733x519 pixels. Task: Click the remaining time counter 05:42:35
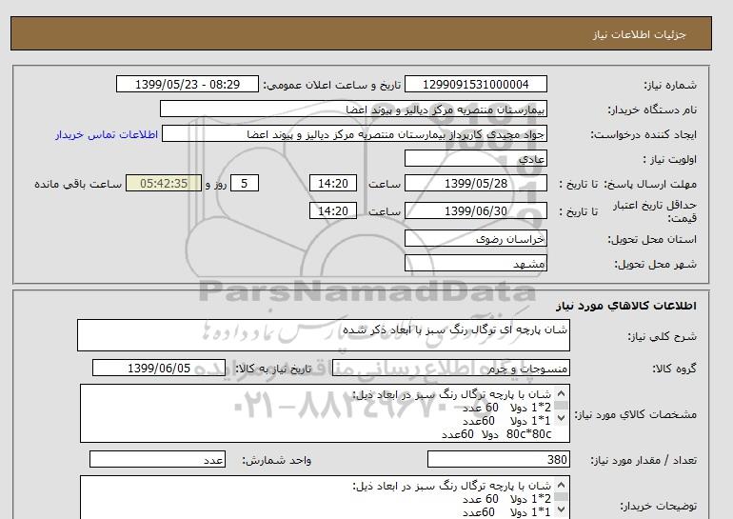pos(164,183)
